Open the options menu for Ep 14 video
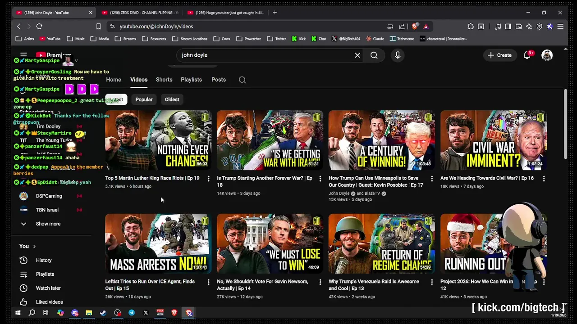The width and height of the screenshot is (577, 324). (x=320, y=282)
